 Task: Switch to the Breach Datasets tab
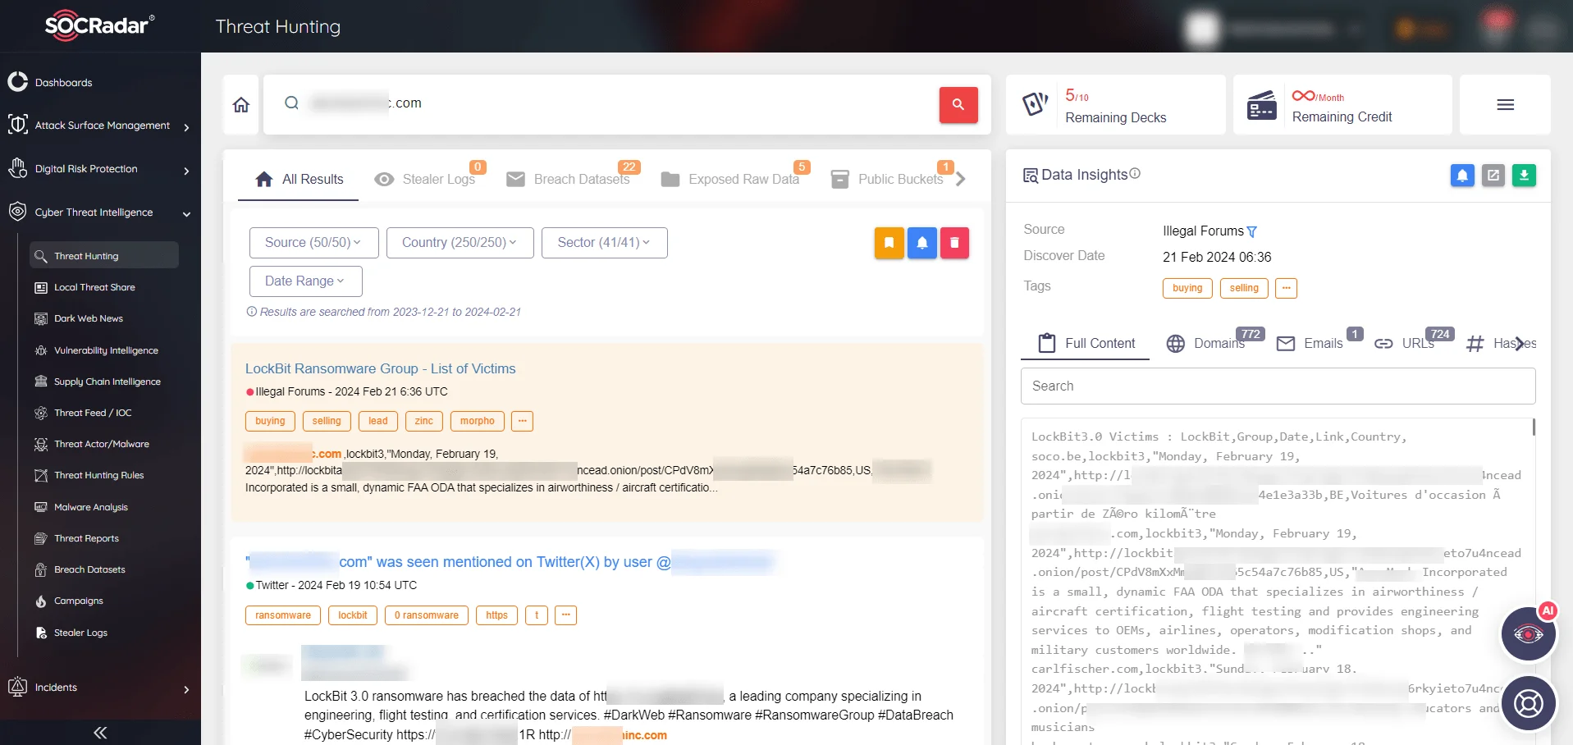click(x=569, y=179)
